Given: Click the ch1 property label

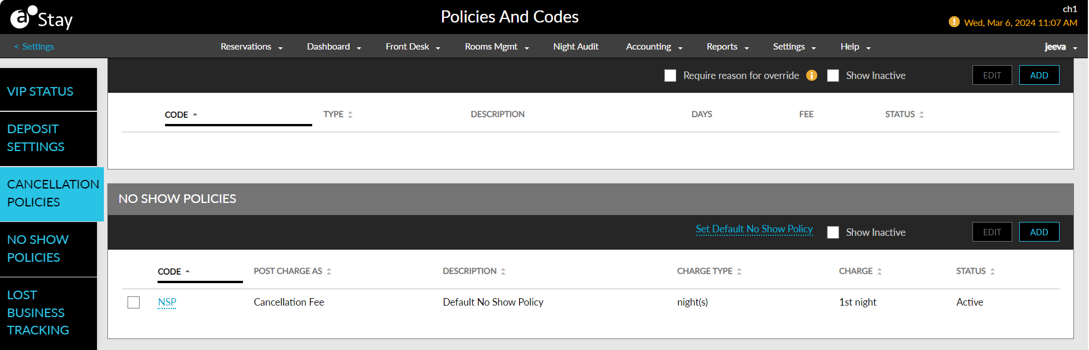Looking at the screenshot, I should click(x=1070, y=9).
